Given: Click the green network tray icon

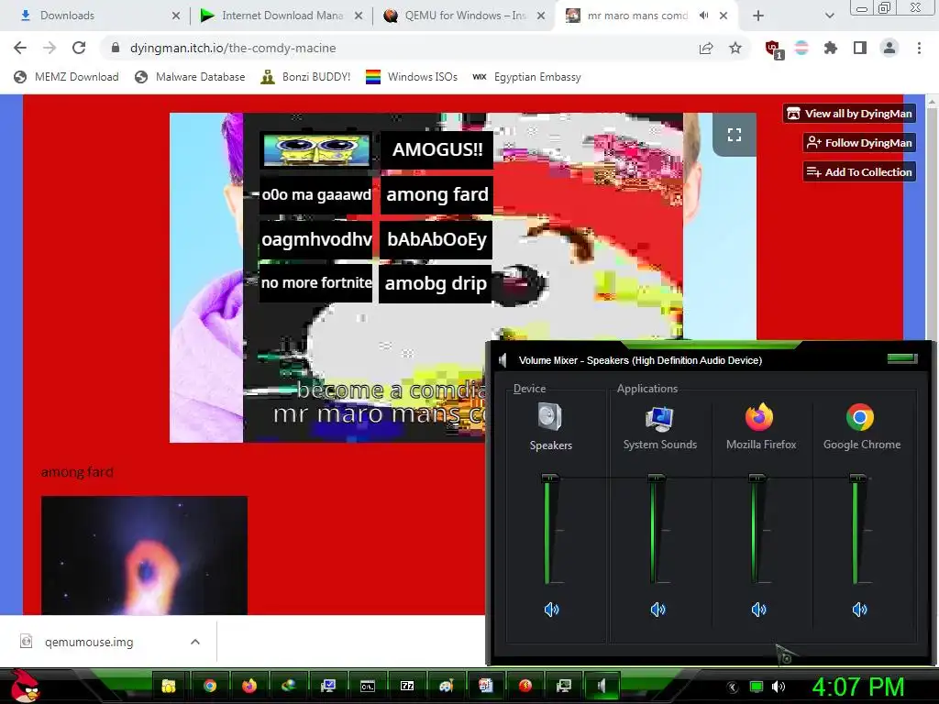Looking at the screenshot, I should click(757, 687).
